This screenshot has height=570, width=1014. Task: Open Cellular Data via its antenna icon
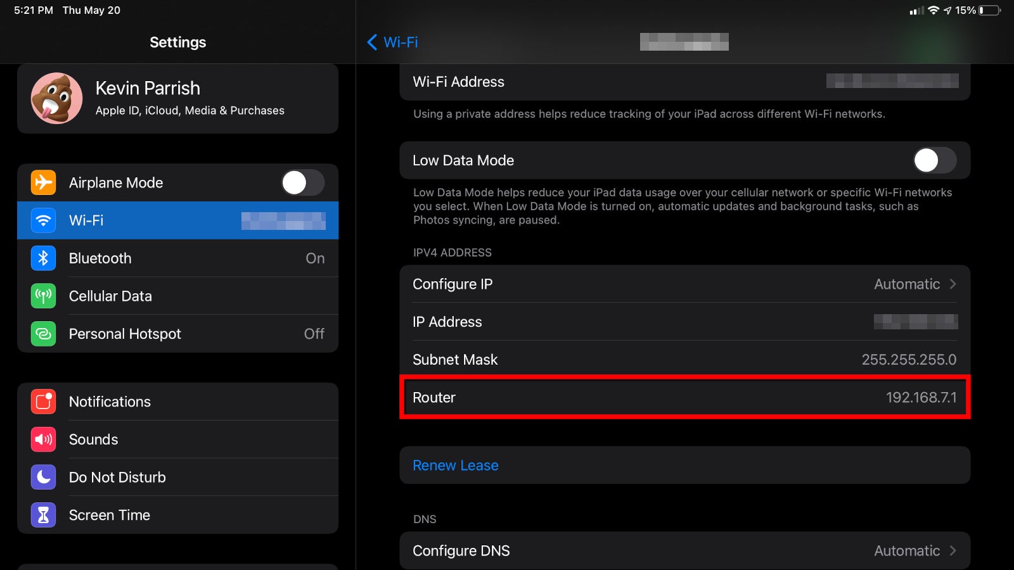coord(42,296)
